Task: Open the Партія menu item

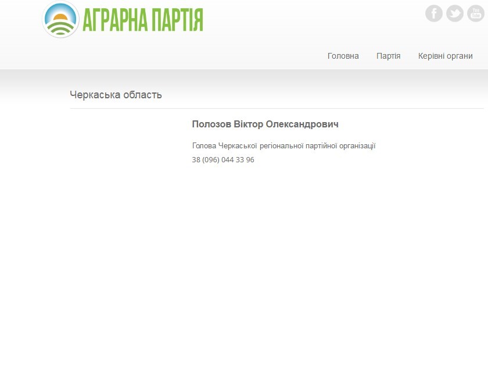Action: (388, 56)
